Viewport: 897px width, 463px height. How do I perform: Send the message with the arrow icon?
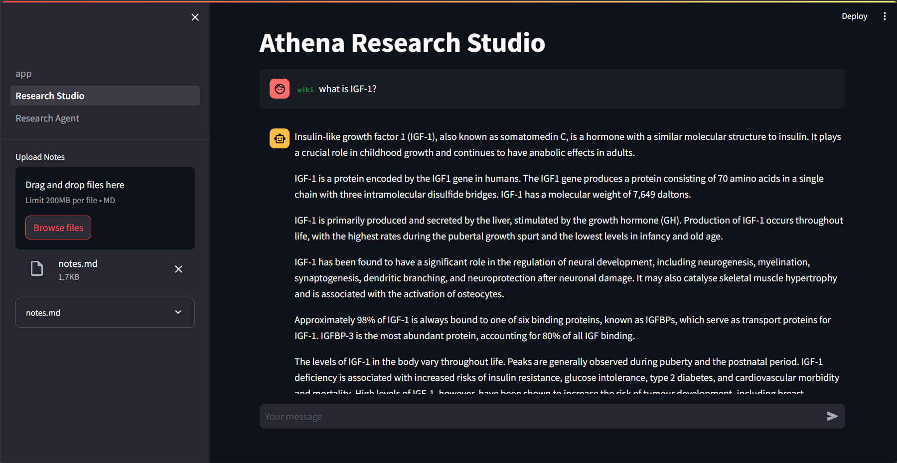pyautogui.click(x=832, y=416)
